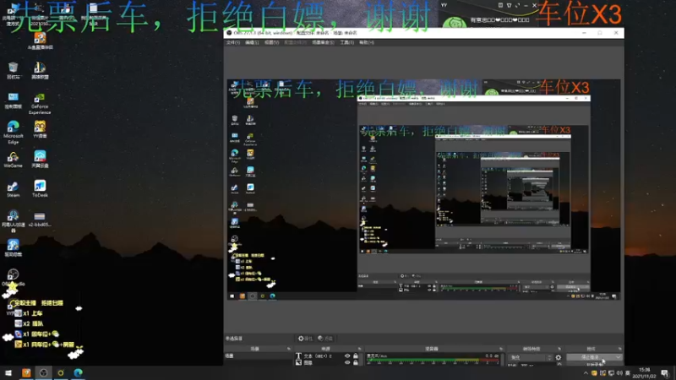Viewport: 676px width, 380px height.
Task: Open the 场景集合(S) menu in OBS
Action: point(323,42)
